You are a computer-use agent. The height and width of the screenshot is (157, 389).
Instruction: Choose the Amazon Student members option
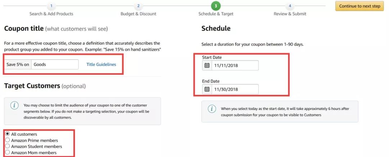click(x=8, y=146)
